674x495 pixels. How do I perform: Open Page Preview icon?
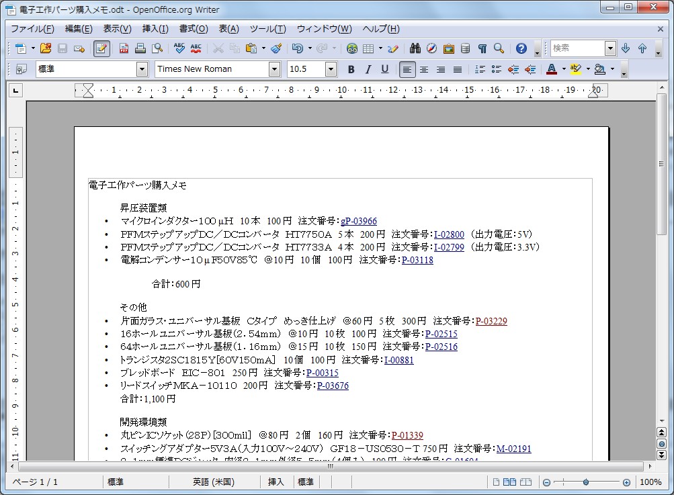157,48
